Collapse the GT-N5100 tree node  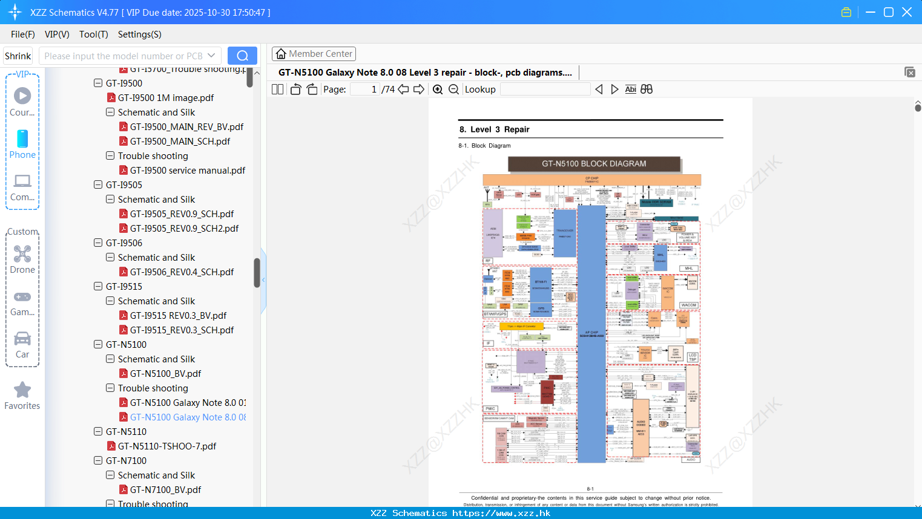point(98,344)
